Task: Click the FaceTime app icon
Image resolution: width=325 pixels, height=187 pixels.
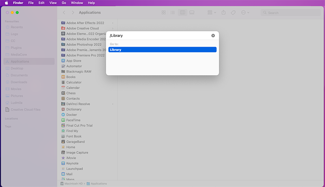Action: pyautogui.click(x=63, y=120)
